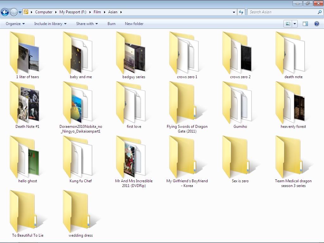The width and height of the screenshot is (324, 243).
Task: Select the Doraemon2010Nobita folder icon
Action: click(78, 103)
